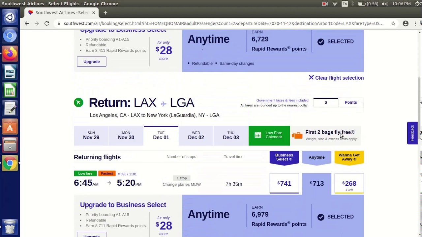This screenshot has height=237, width=422.
Task: Switch fare display to dollars
Action: click(x=326, y=102)
